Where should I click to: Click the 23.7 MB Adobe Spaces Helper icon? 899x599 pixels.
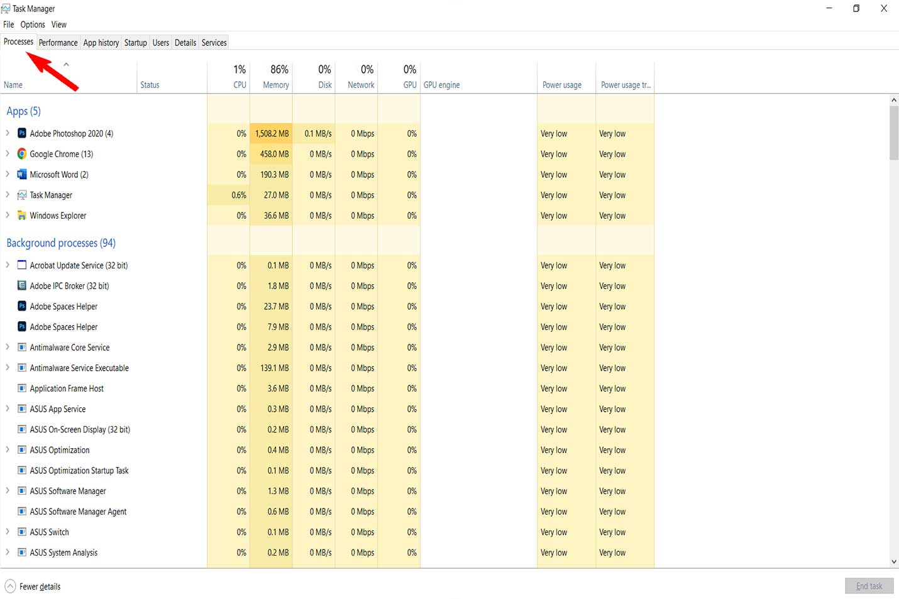22,307
